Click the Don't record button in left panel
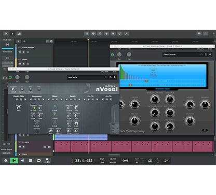Viewport: 216px width, 195px height. coord(7,52)
